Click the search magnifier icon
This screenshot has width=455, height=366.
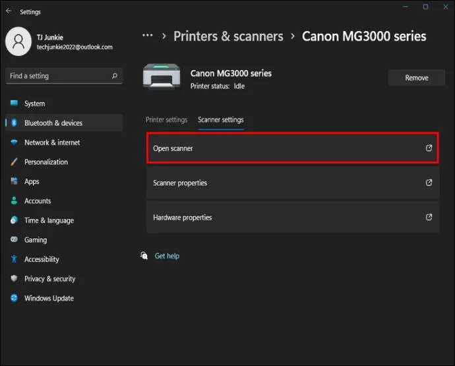tap(115, 76)
